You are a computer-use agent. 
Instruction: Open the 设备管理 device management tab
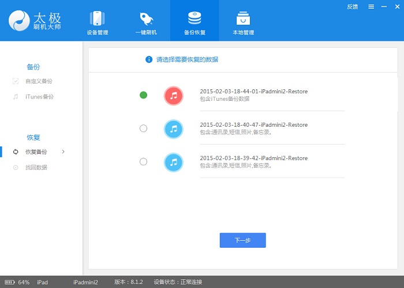97,22
